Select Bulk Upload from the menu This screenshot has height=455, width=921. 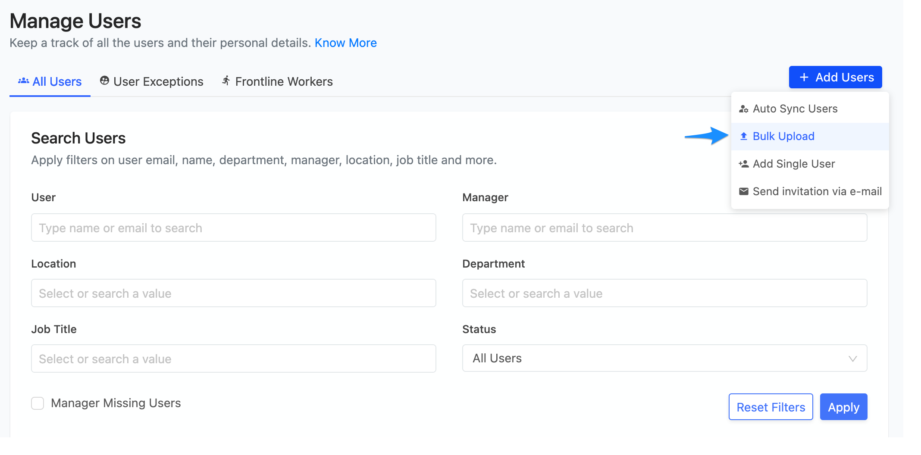coord(810,137)
